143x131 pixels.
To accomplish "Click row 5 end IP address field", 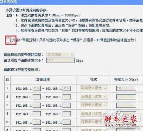I will [x=67, y=122].
